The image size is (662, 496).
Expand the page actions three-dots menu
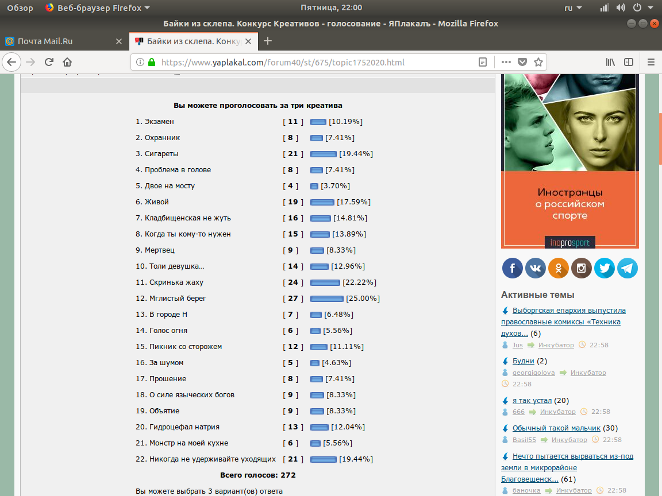coord(506,62)
